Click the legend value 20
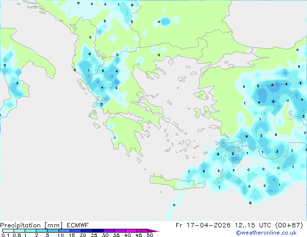 coord(83,235)
